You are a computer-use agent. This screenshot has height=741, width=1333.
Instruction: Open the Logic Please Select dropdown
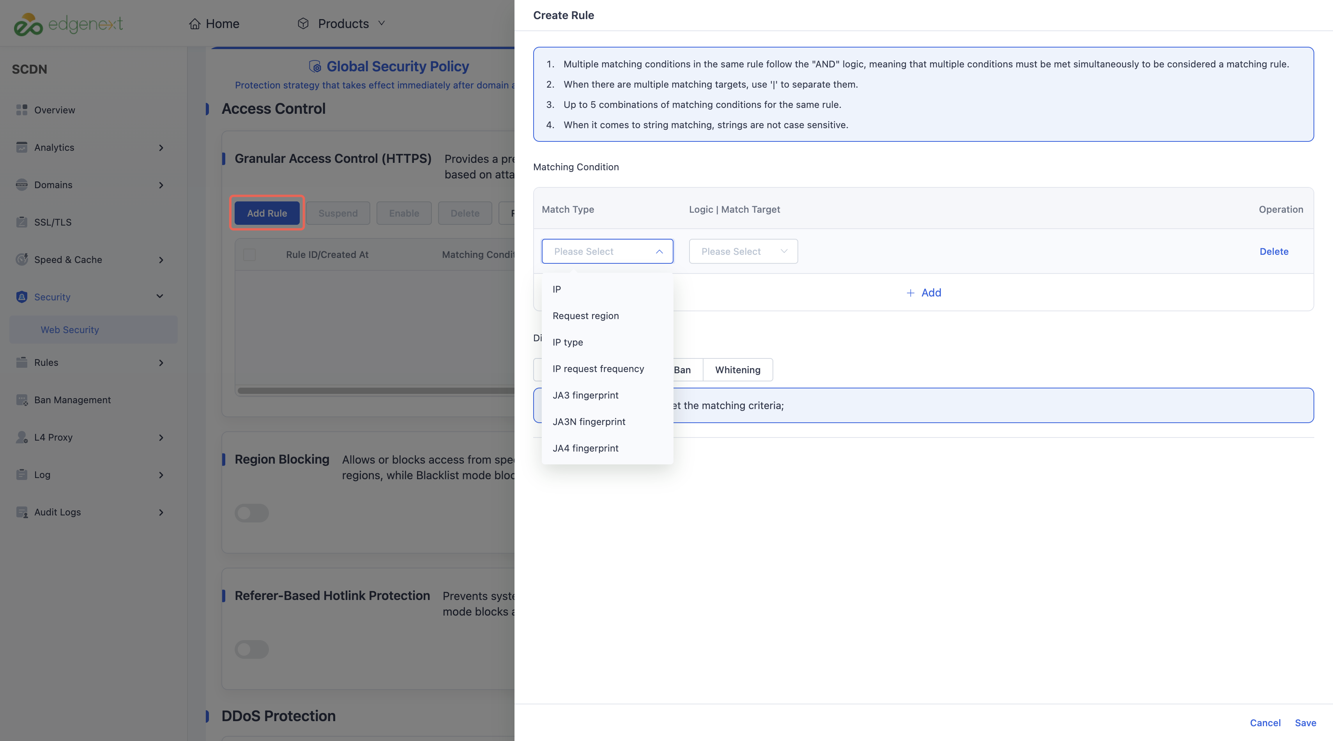(x=743, y=251)
